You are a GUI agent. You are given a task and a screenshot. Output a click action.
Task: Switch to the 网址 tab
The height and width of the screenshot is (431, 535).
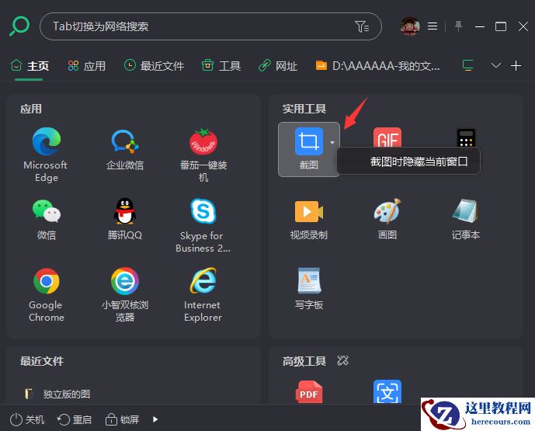click(x=278, y=65)
